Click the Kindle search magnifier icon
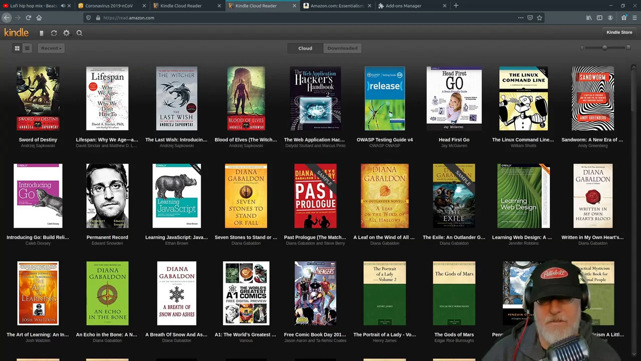 point(79,33)
